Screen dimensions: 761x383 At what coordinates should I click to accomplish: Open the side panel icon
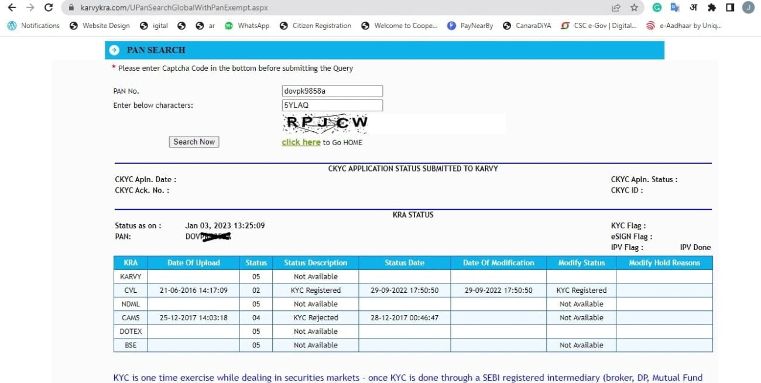click(729, 8)
